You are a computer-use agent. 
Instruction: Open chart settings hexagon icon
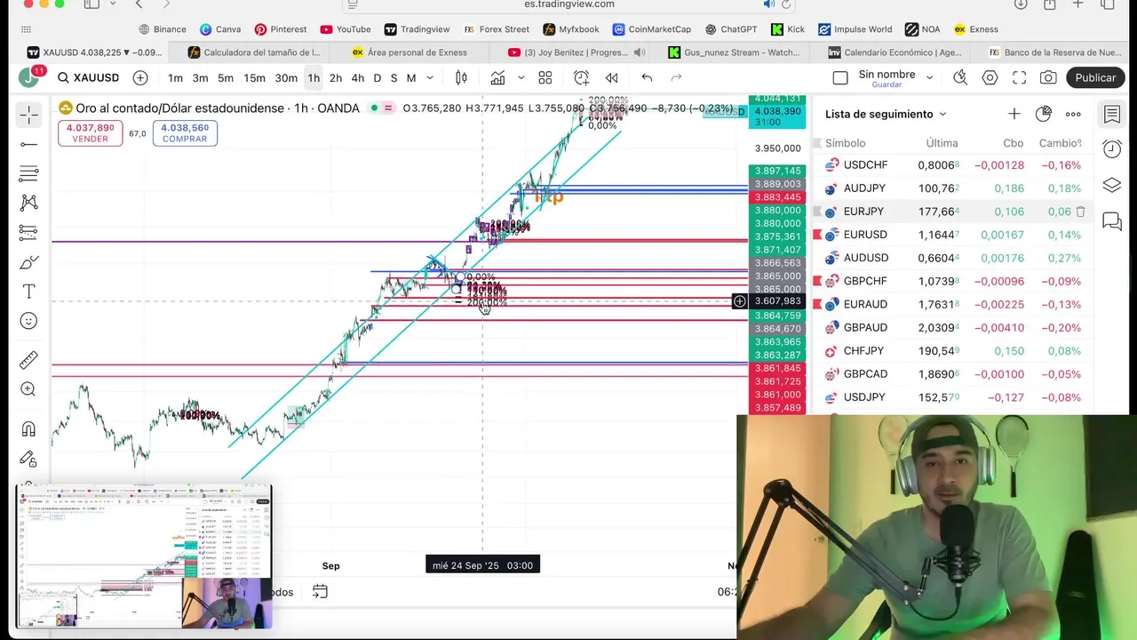pyautogui.click(x=990, y=78)
